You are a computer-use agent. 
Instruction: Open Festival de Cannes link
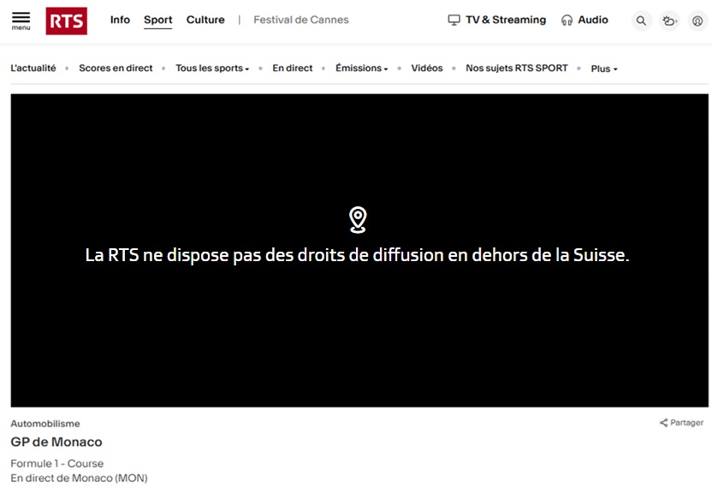[301, 20]
